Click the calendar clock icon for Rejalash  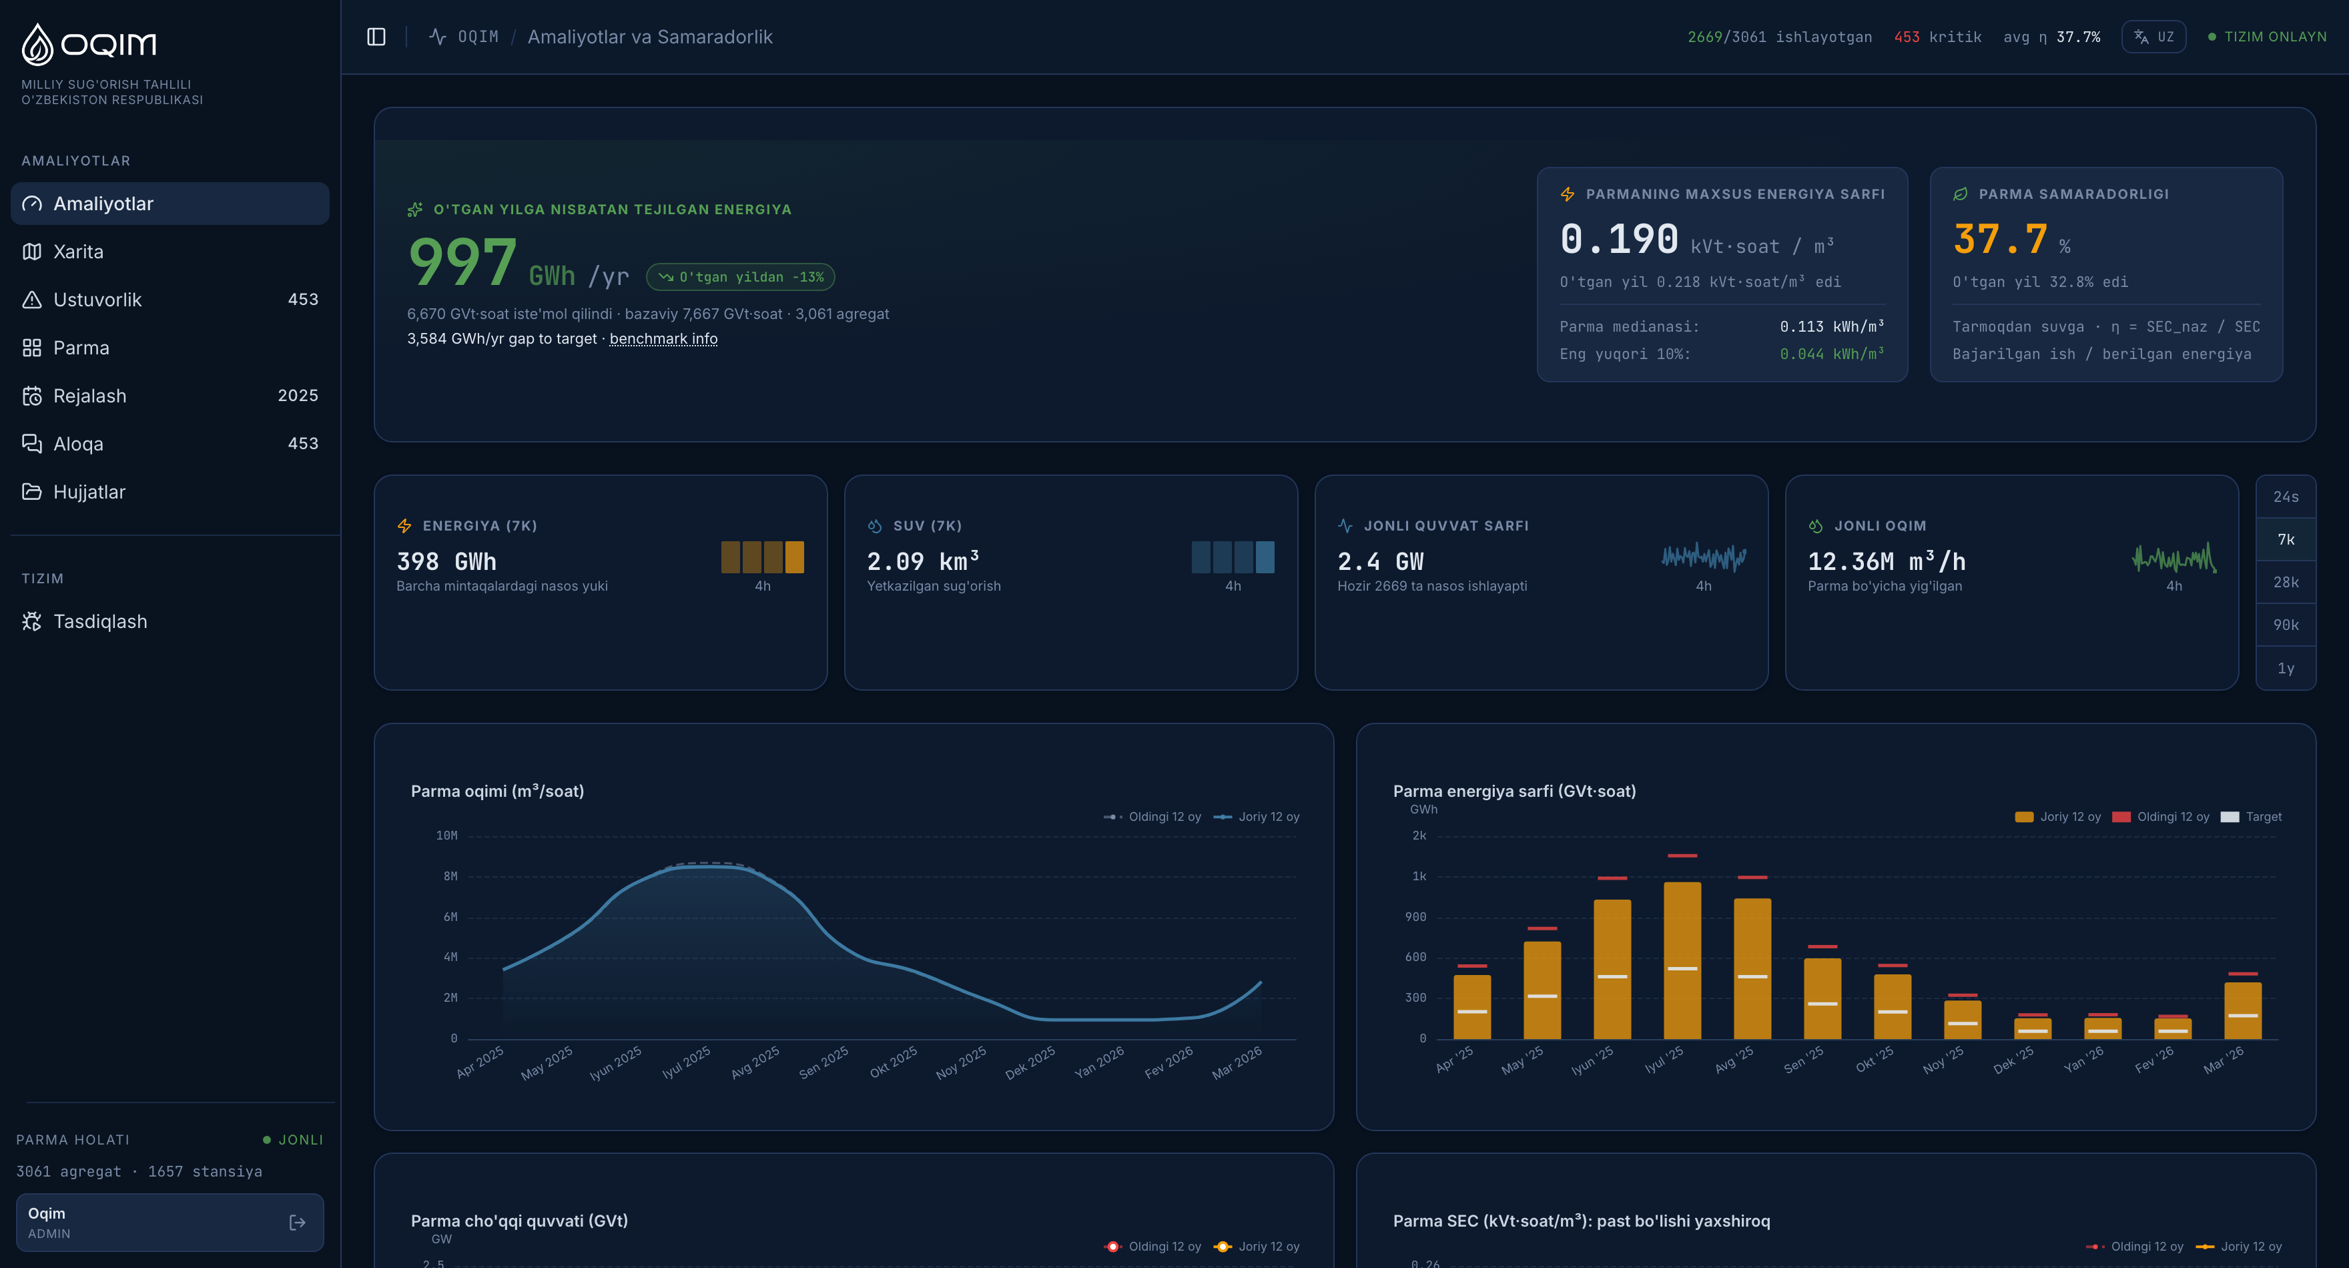coord(32,396)
